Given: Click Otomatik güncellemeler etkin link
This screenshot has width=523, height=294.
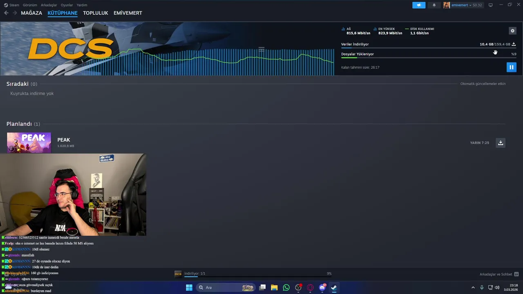Looking at the screenshot, I should point(483,84).
